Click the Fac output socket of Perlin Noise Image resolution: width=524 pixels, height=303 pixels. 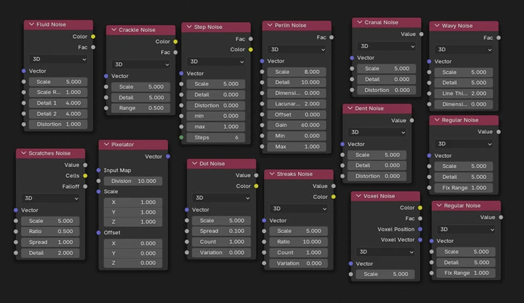[332, 37]
